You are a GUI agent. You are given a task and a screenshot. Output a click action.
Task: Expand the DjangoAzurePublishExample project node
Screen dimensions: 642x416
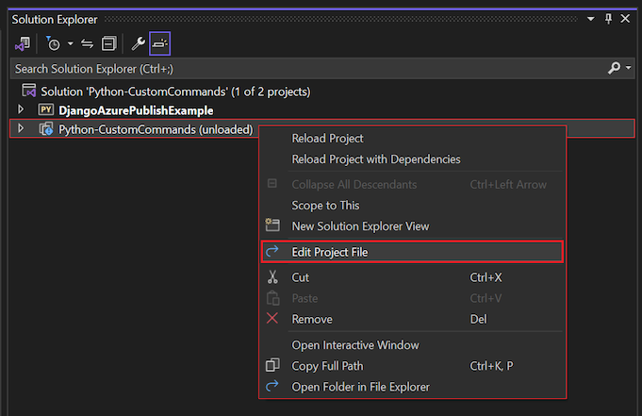tap(21, 109)
